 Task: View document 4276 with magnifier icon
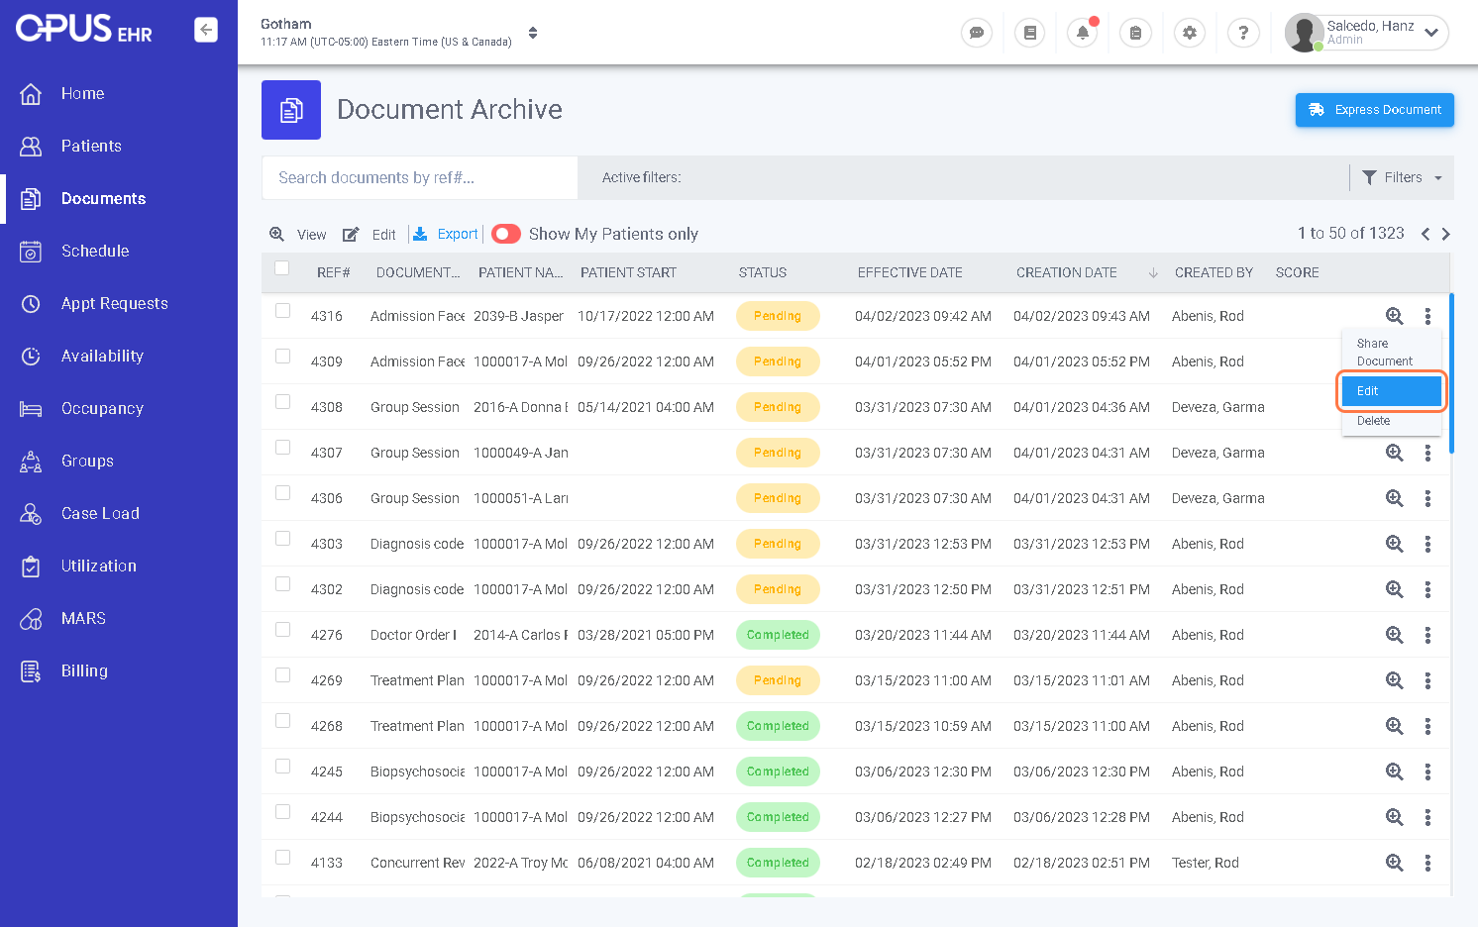click(x=1395, y=635)
